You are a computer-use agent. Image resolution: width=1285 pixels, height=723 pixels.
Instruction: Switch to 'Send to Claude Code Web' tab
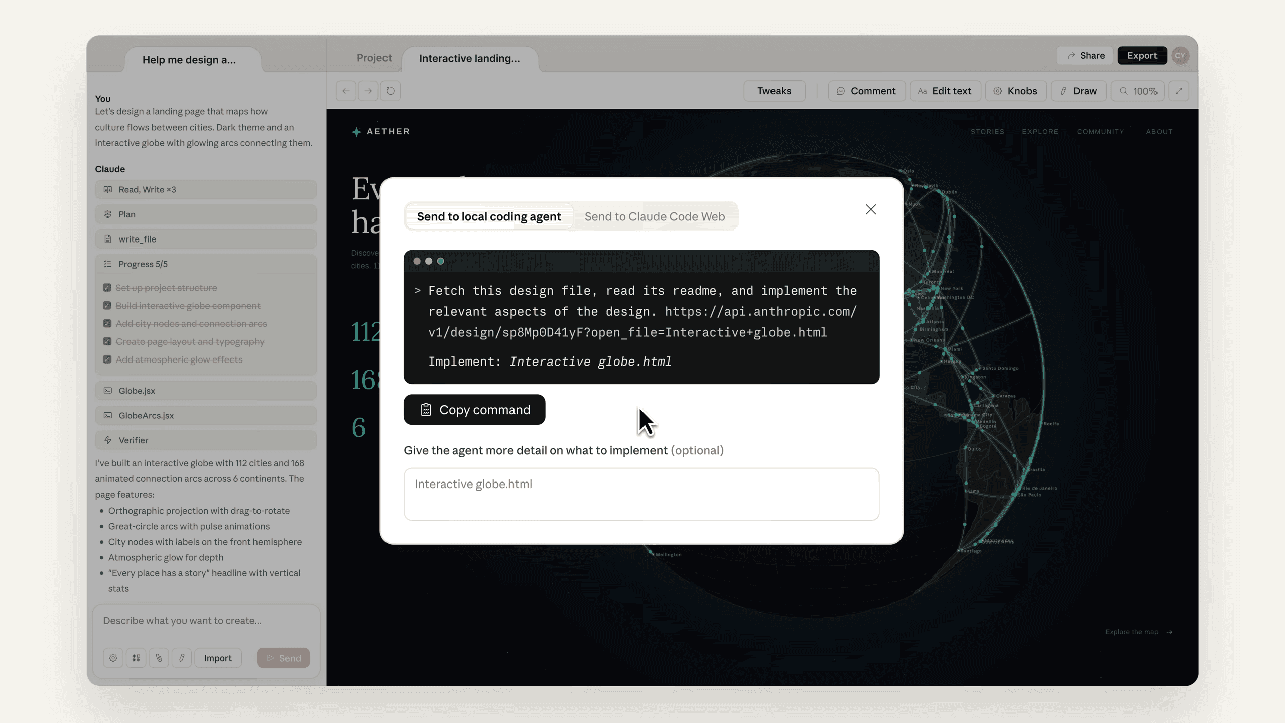click(655, 216)
